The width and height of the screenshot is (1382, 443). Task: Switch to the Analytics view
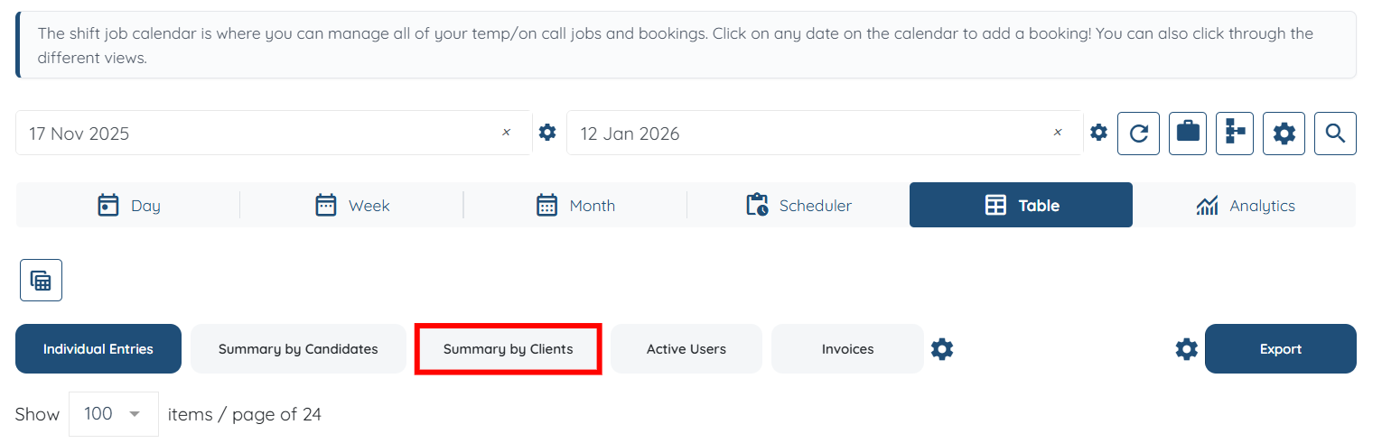1245,206
